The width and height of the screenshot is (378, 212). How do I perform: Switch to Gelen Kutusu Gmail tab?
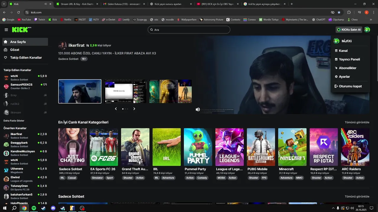124,4
